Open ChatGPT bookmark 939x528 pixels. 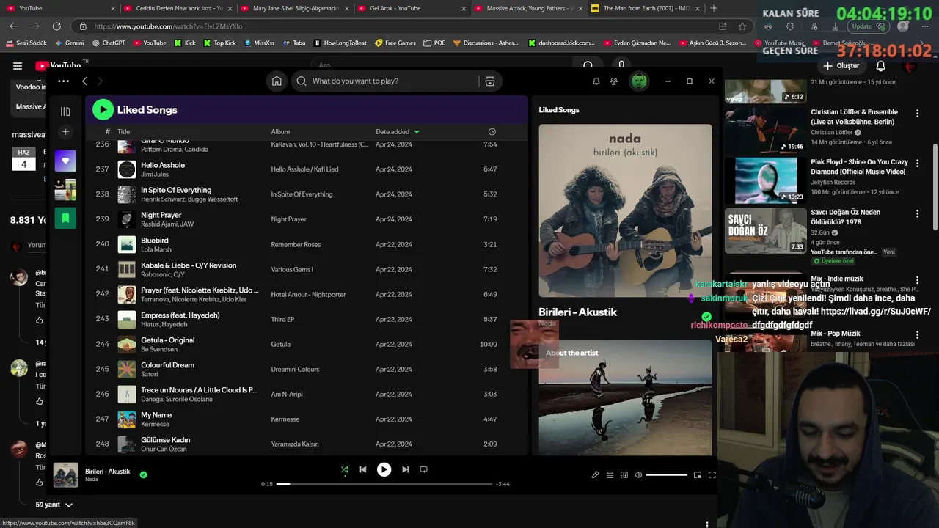coord(108,43)
